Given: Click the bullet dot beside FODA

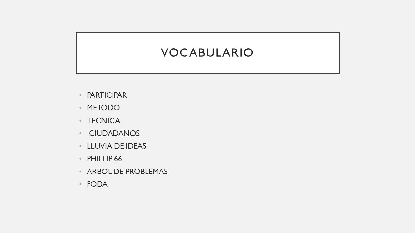Looking at the screenshot, I should click(x=81, y=185).
